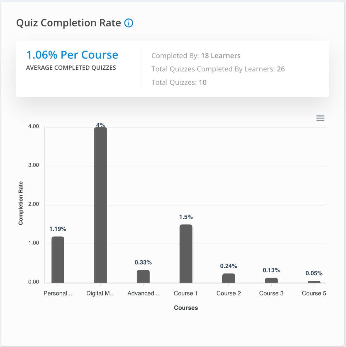Click the Advanced course bar
The image size is (346, 347).
(x=143, y=276)
